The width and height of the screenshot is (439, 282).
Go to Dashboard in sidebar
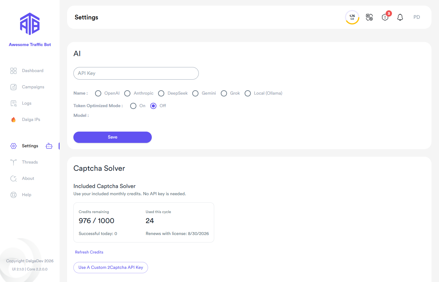coord(33,71)
